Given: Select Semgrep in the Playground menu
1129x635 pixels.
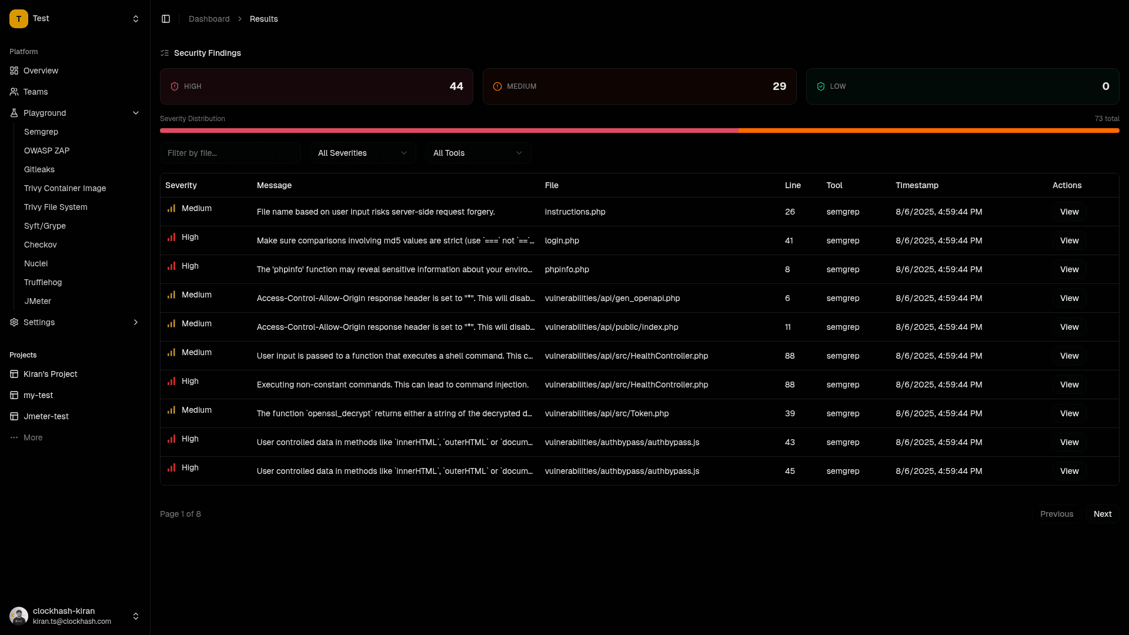Looking at the screenshot, I should click(x=41, y=132).
